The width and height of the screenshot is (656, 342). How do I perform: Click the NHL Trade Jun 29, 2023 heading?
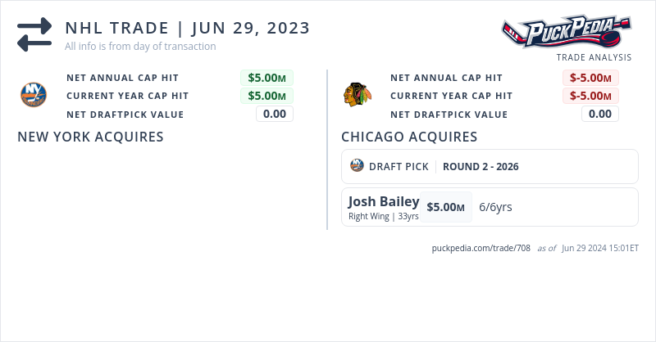click(188, 28)
